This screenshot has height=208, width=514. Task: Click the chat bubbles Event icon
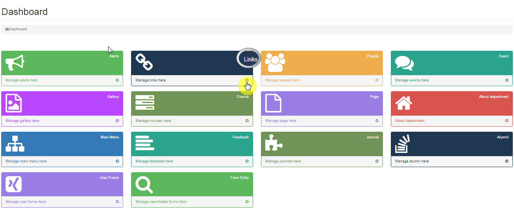(x=404, y=63)
